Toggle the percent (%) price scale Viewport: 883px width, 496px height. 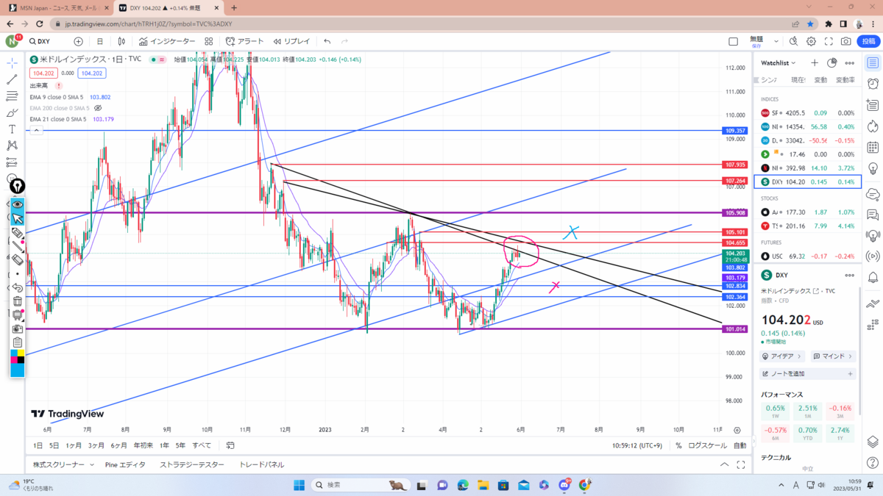[x=678, y=445]
